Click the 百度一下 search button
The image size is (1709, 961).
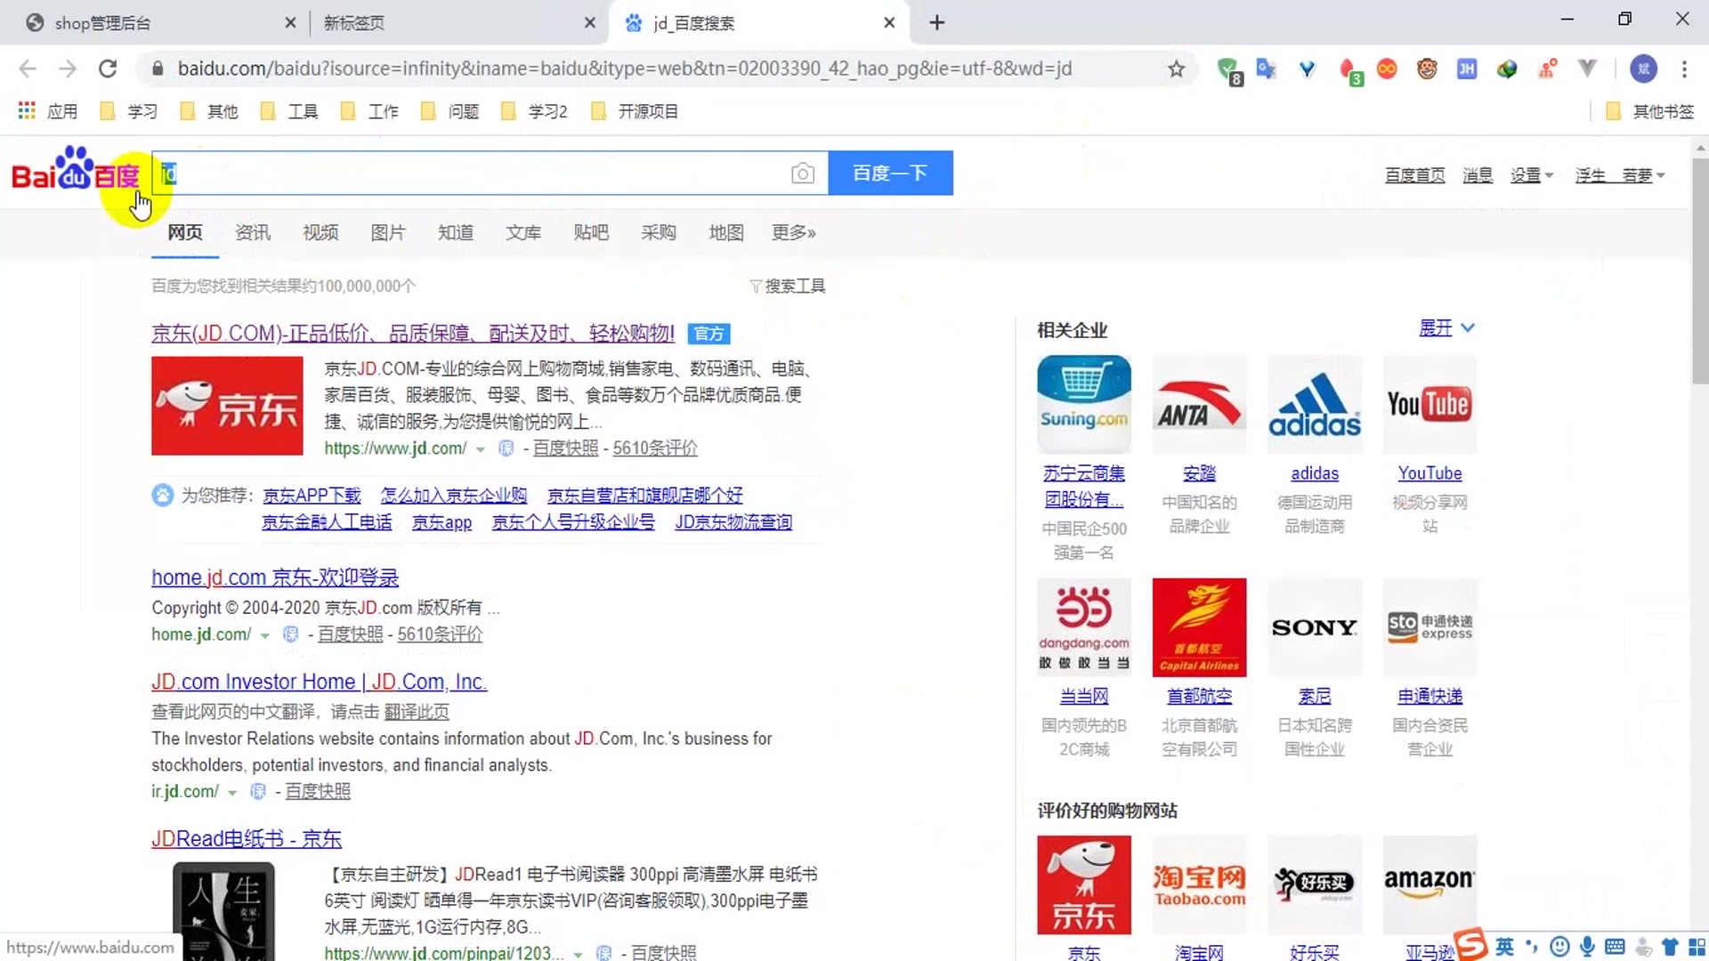pos(890,173)
